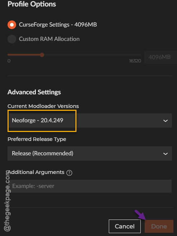Open the Preferred Release Type dropdown
Screen dimensions: 177x236
coord(90,154)
